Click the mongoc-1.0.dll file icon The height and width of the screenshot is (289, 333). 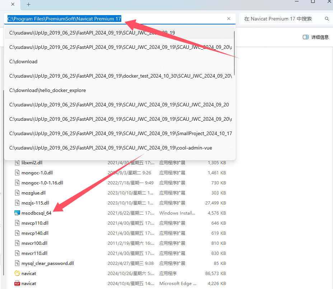[17, 173]
